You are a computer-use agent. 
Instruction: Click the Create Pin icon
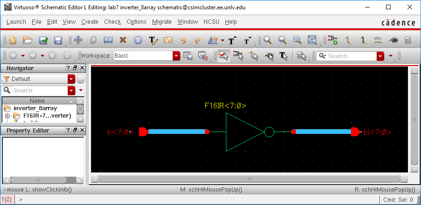pos(393,40)
